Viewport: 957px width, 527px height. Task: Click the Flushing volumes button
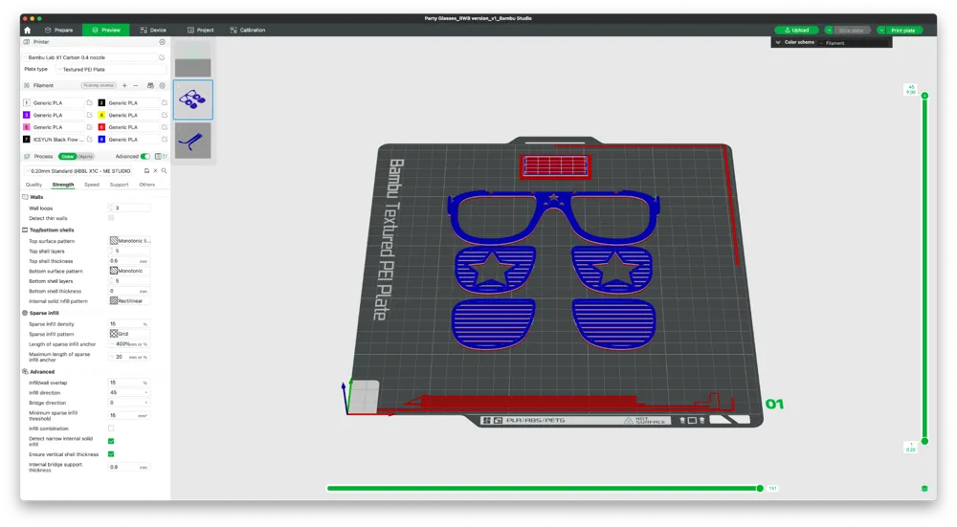[99, 85]
